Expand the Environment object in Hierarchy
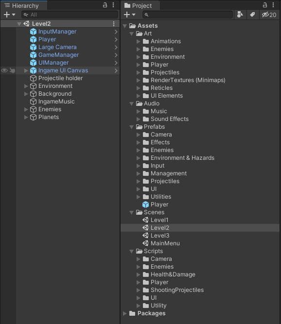This screenshot has width=281, height=324. (26, 86)
